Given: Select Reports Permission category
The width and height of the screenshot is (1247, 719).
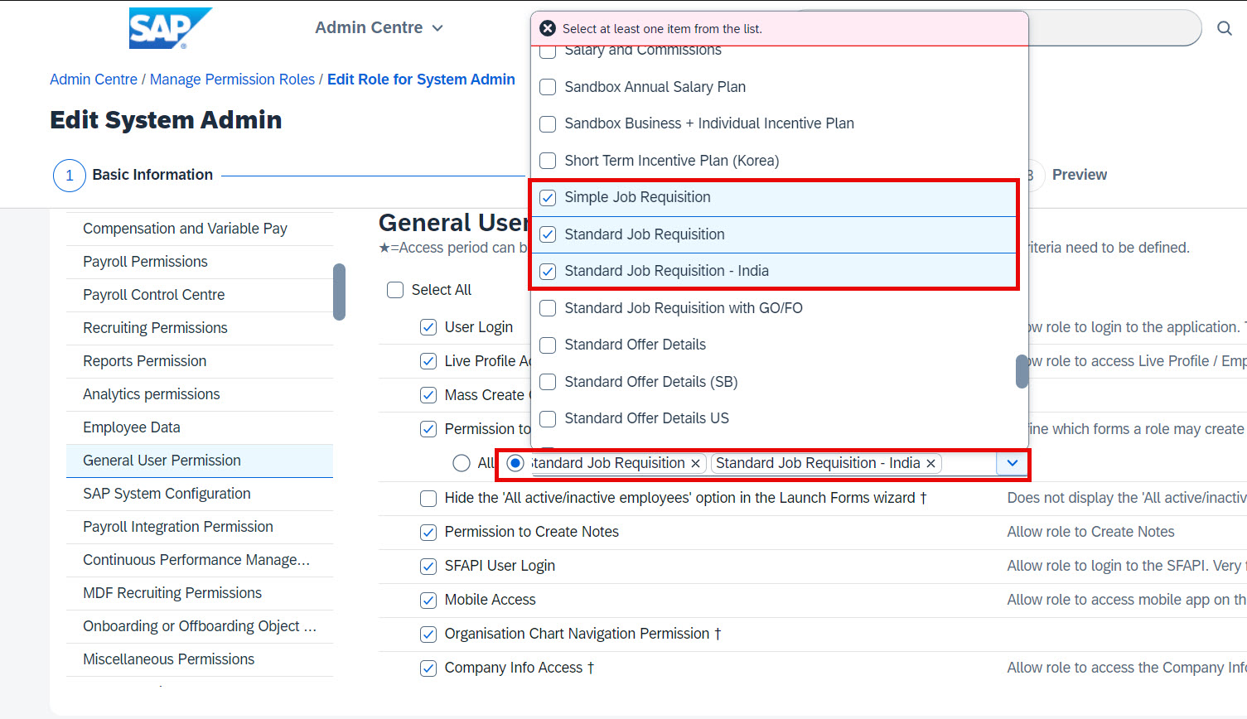Looking at the screenshot, I should [200, 361].
